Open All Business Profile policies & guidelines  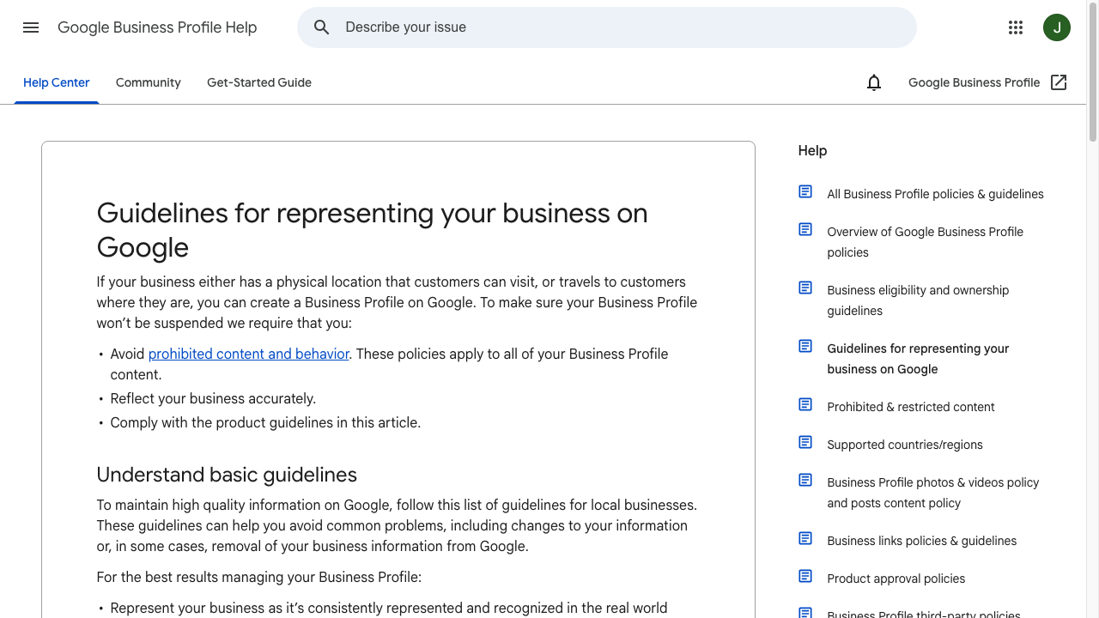point(935,194)
